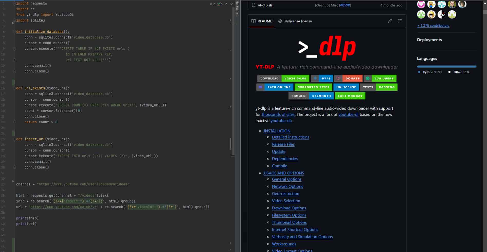Viewport: 487px width, 252px height.
Task: Click the pink contributor avatar
Action: [421, 4]
